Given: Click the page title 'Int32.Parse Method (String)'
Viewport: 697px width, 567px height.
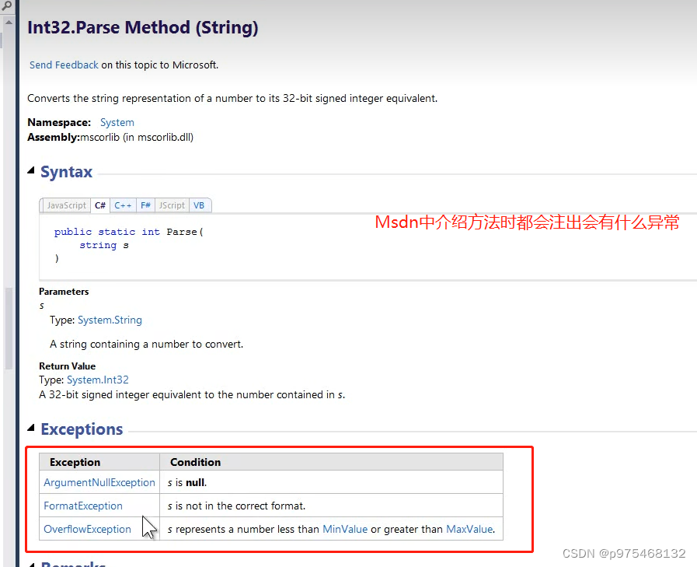Looking at the screenshot, I should pyautogui.click(x=143, y=27).
